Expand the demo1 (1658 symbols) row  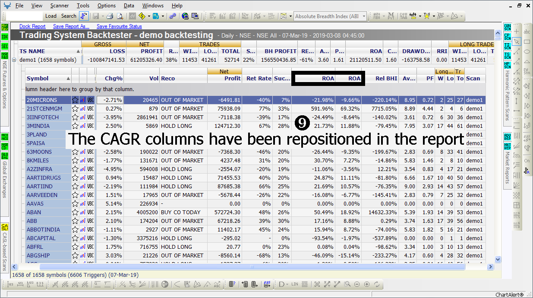point(14,60)
